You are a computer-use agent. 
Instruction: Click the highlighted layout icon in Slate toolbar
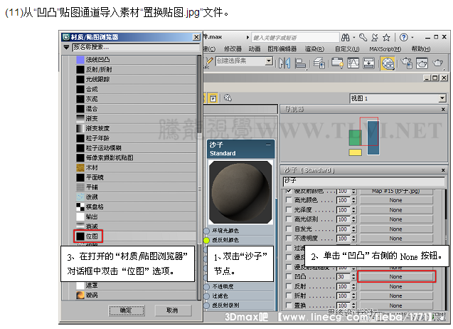pos(213,98)
